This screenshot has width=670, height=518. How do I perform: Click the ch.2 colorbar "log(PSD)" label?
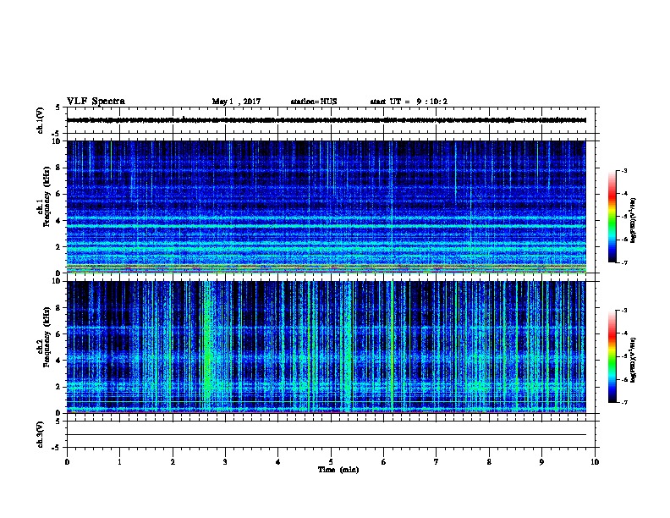coord(634,361)
